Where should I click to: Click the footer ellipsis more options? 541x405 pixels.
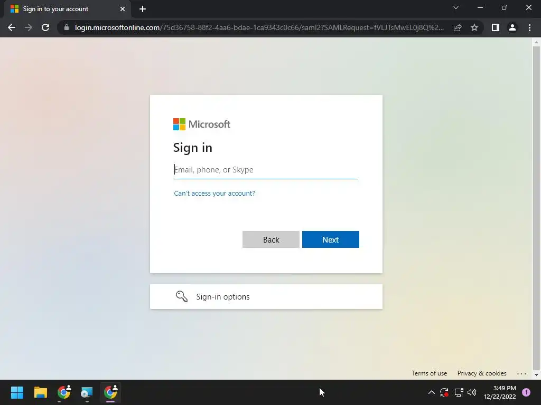coord(521,374)
